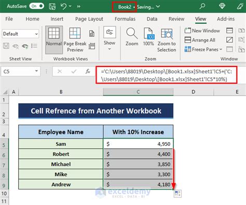246x205 pixels.
Task: Select the cell containing Robert
Action: 61,154
